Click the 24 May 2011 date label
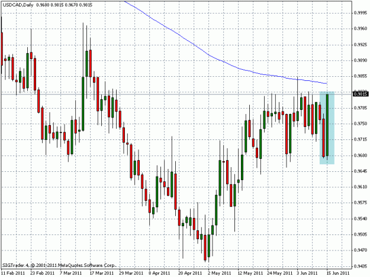 (280, 273)
